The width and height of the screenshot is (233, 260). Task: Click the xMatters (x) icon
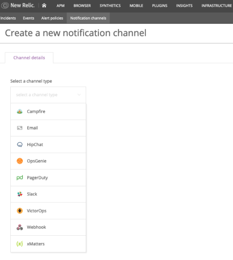(x=20, y=244)
